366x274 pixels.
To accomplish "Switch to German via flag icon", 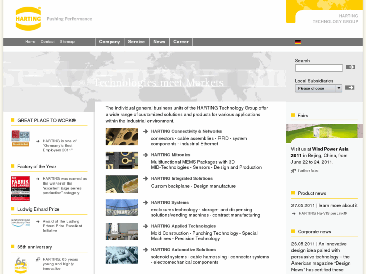I will coord(298,42).
